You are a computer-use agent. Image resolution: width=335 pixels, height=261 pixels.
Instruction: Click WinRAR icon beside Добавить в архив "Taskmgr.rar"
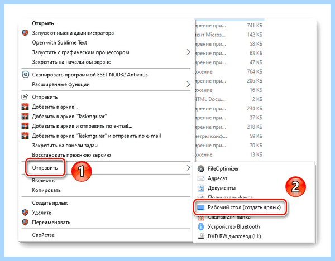point(25,117)
